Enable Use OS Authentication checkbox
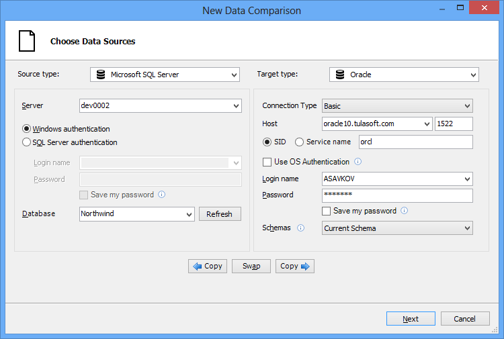The image size is (504, 339). [x=267, y=162]
